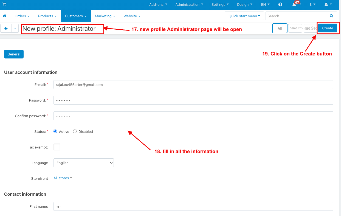The width and height of the screenshot is (341, 216).
Task: View notifications bell with 67 badge
Action: [x=295, y=4]
